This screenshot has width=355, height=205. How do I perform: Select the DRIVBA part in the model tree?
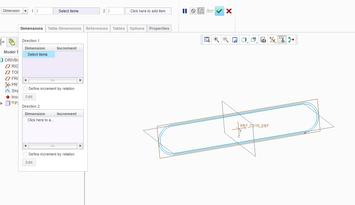click(x=9, y=60)
